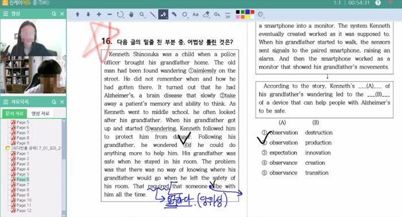Pick the pink pen color
Viewport: 402px width, 217px height.
(x=238, y=17)
